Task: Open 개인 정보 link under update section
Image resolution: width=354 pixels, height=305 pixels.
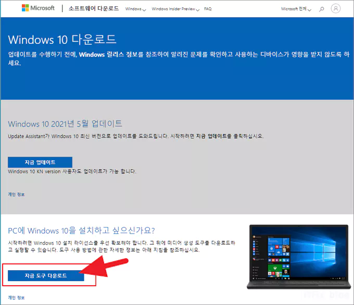Action: 16,194
